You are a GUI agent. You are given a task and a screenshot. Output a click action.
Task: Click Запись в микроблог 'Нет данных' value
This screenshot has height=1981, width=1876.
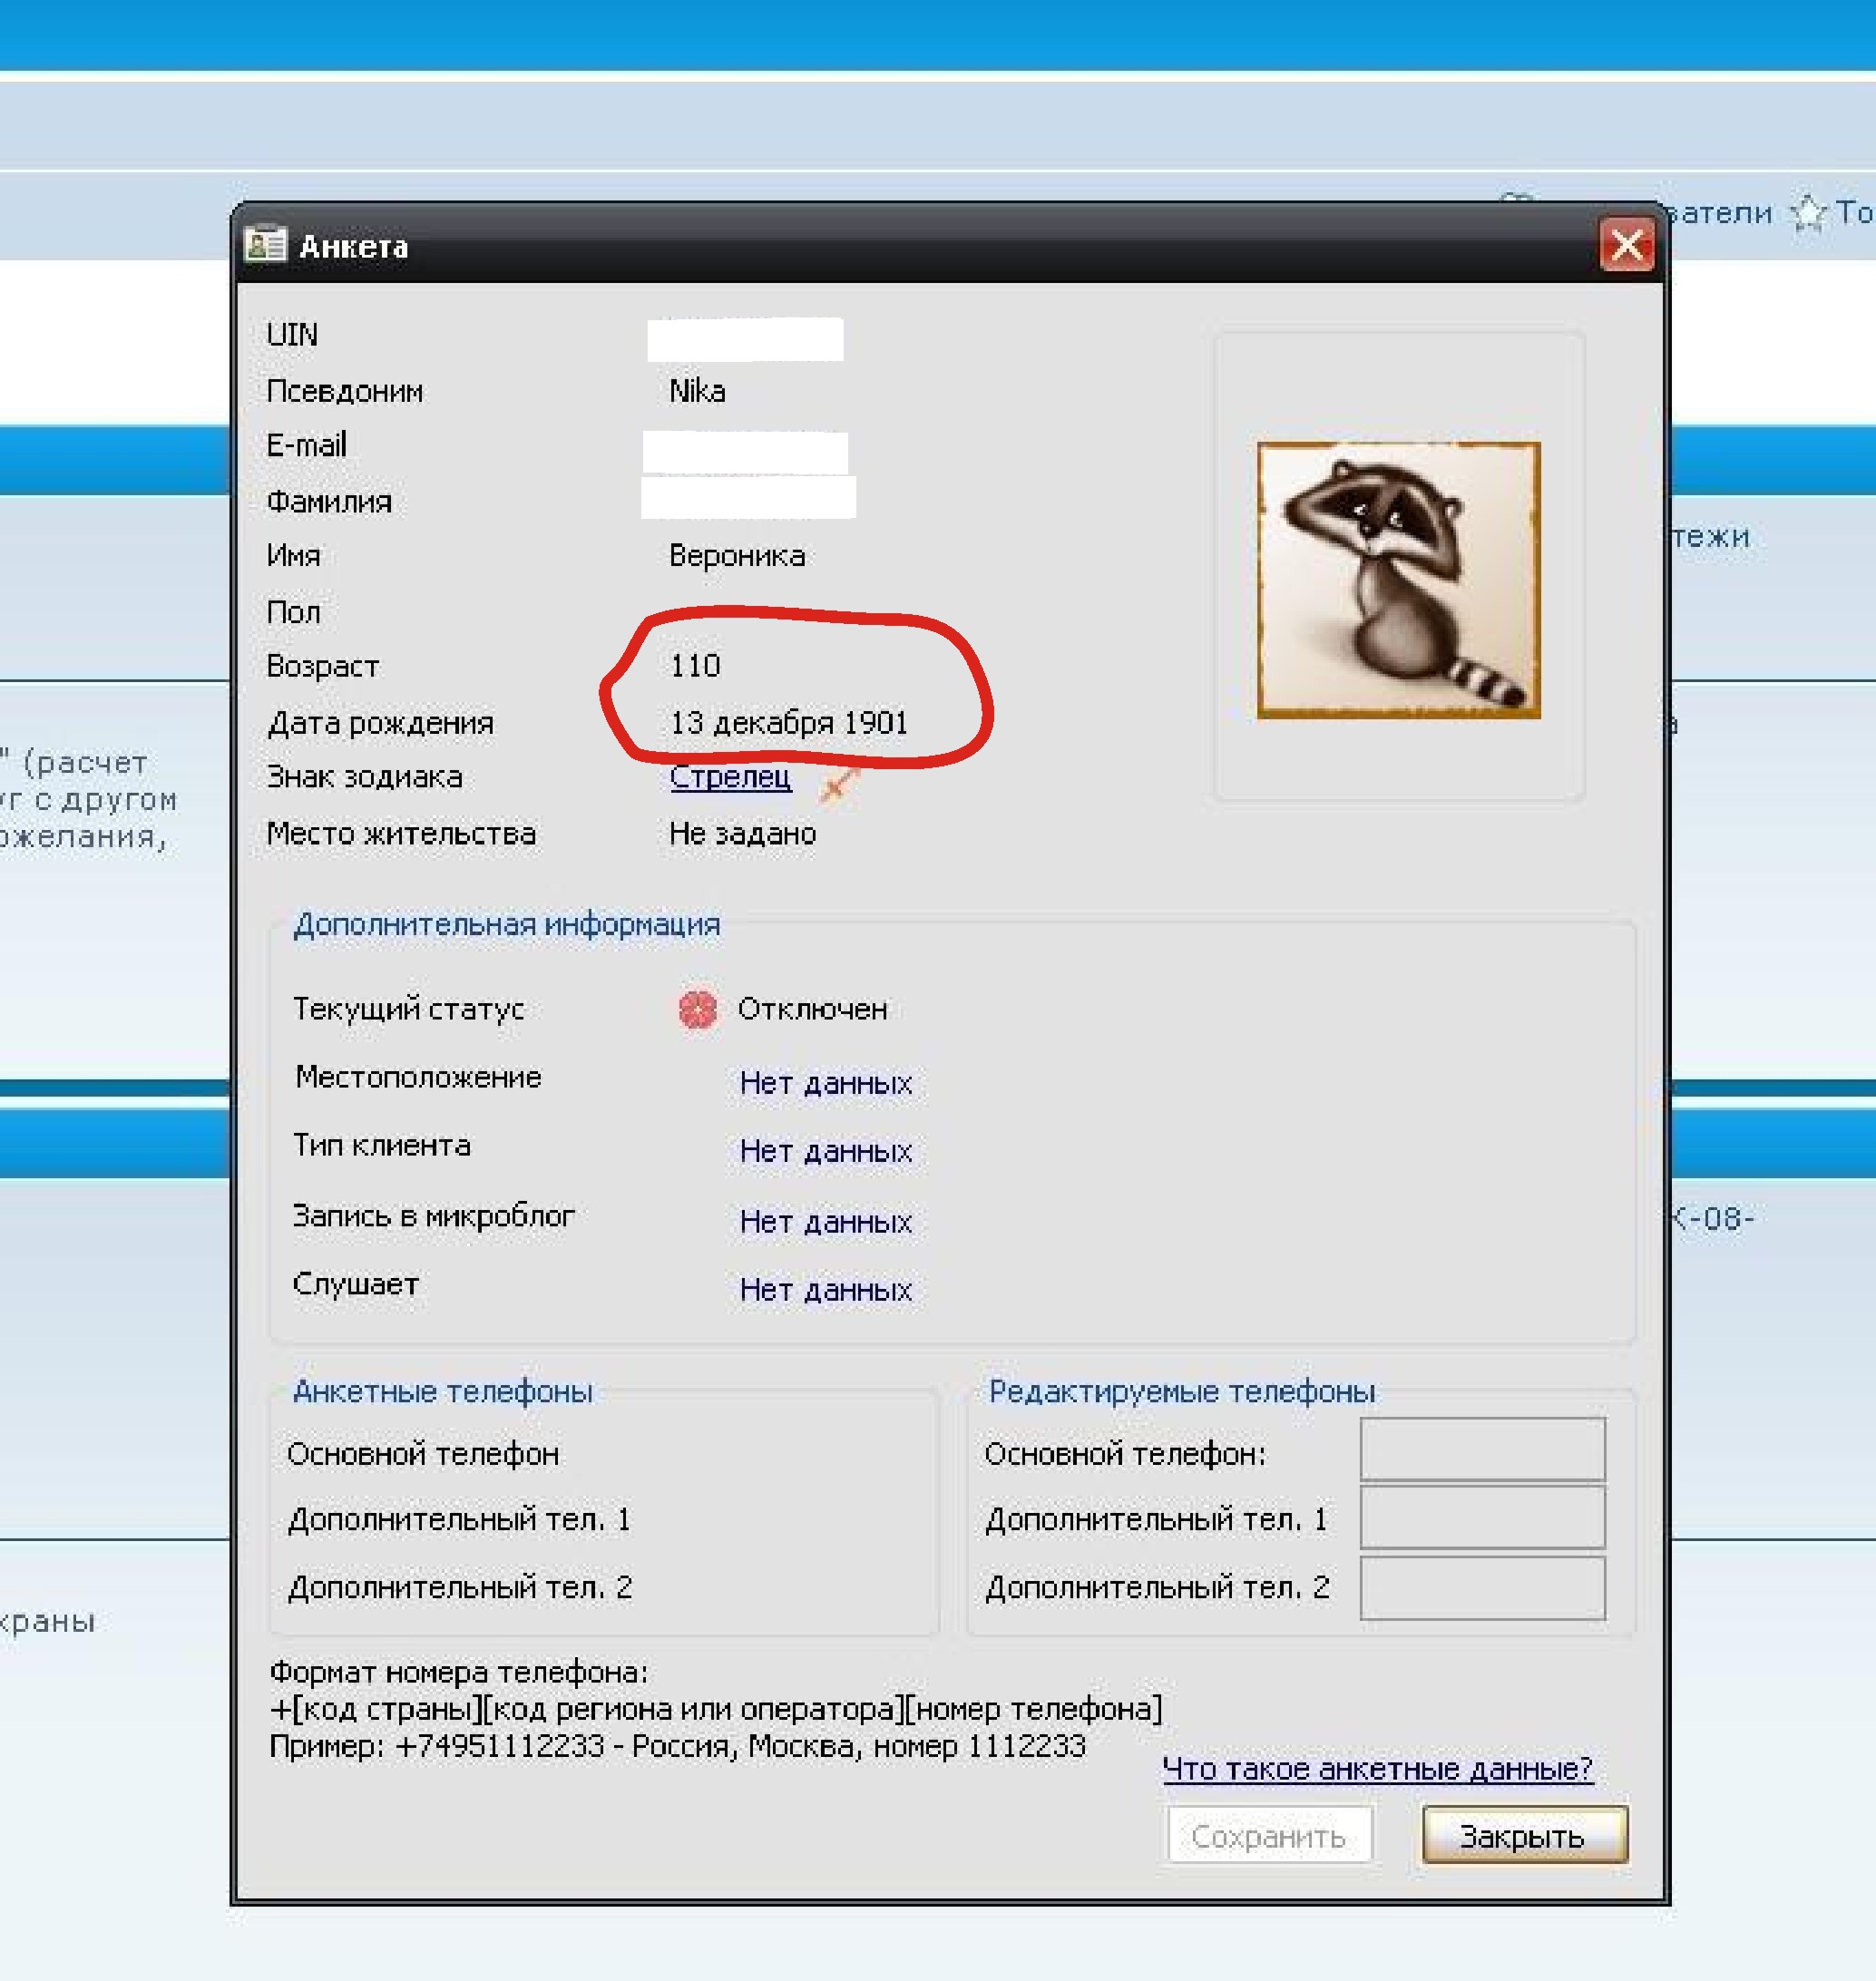tap(825, 1221)
